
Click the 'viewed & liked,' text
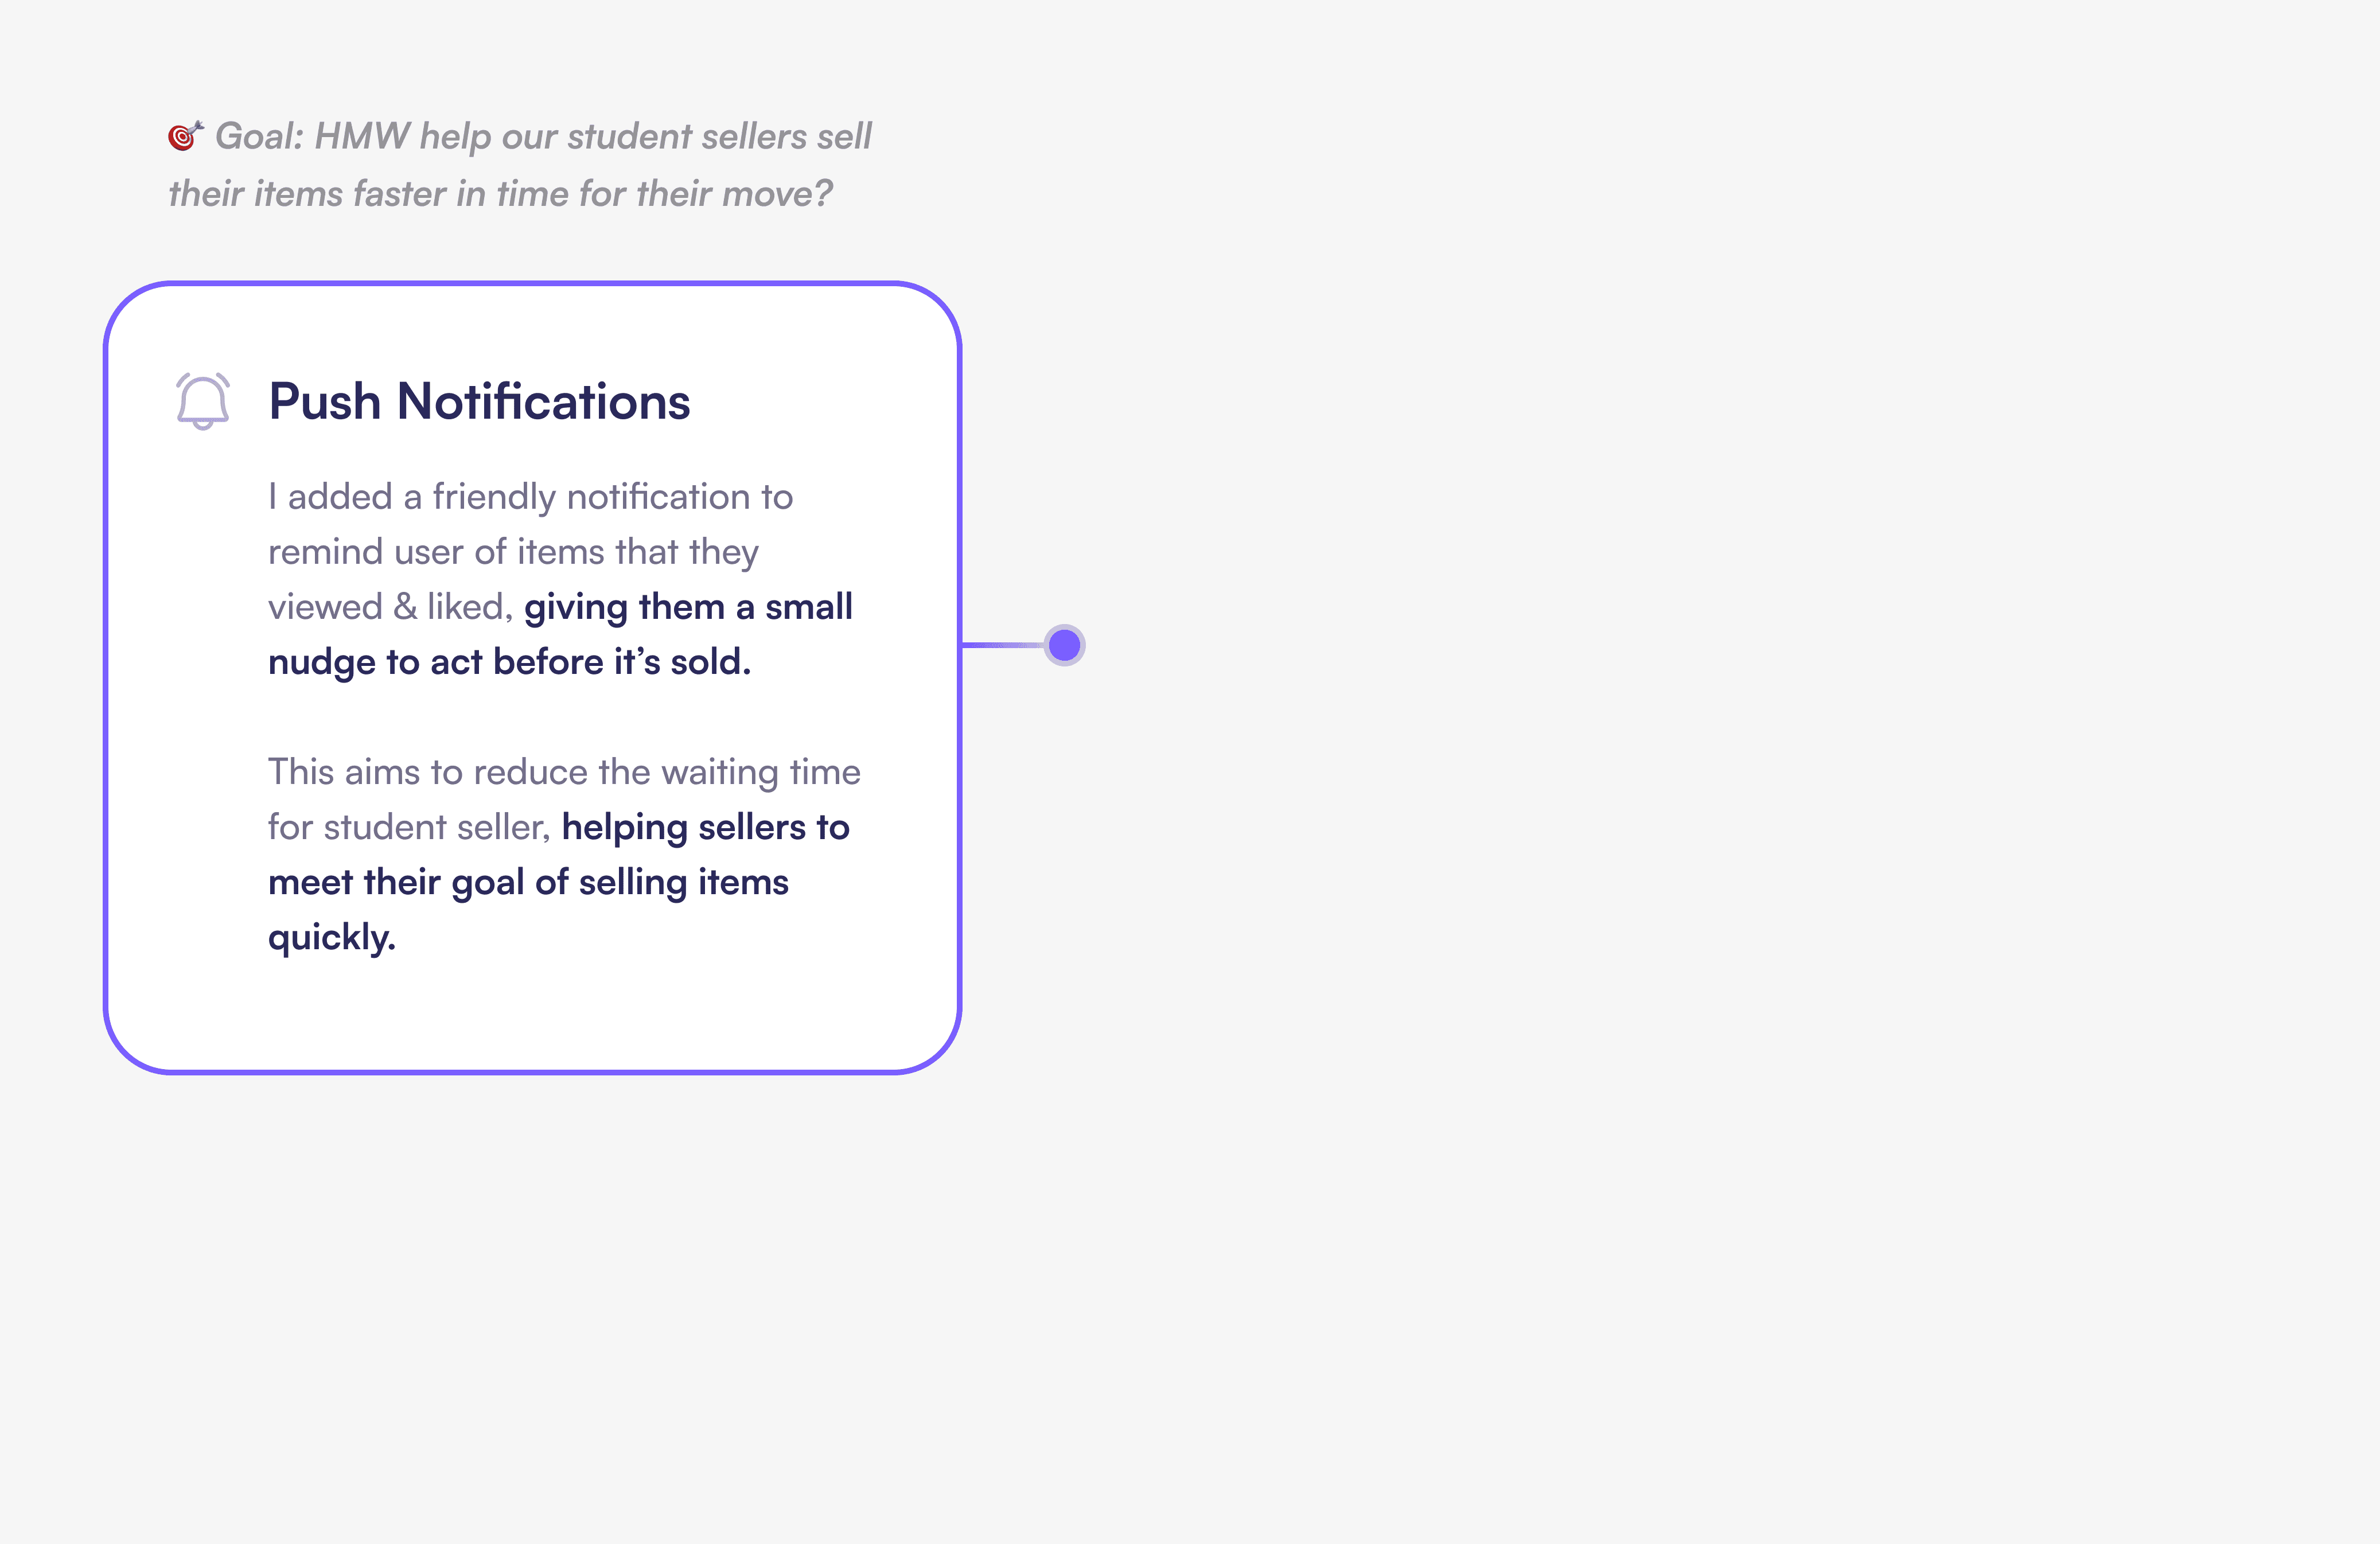coord(390,607)
